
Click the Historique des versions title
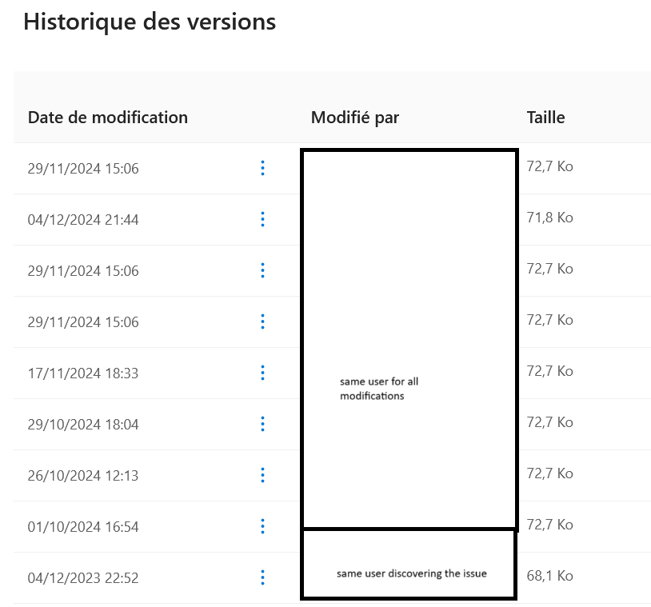coord(150,22)
